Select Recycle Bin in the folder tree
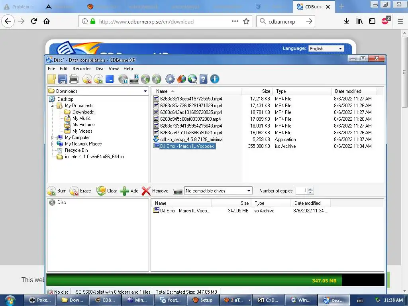Viewport: 408px width, 306px height. click(x=76, y=150)
